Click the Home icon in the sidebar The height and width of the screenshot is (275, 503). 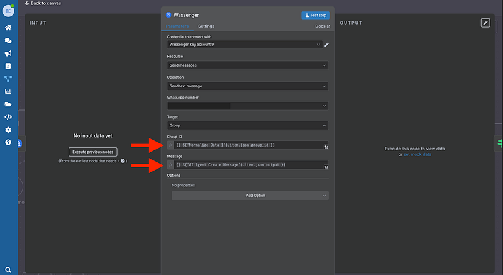pos(8,28)
